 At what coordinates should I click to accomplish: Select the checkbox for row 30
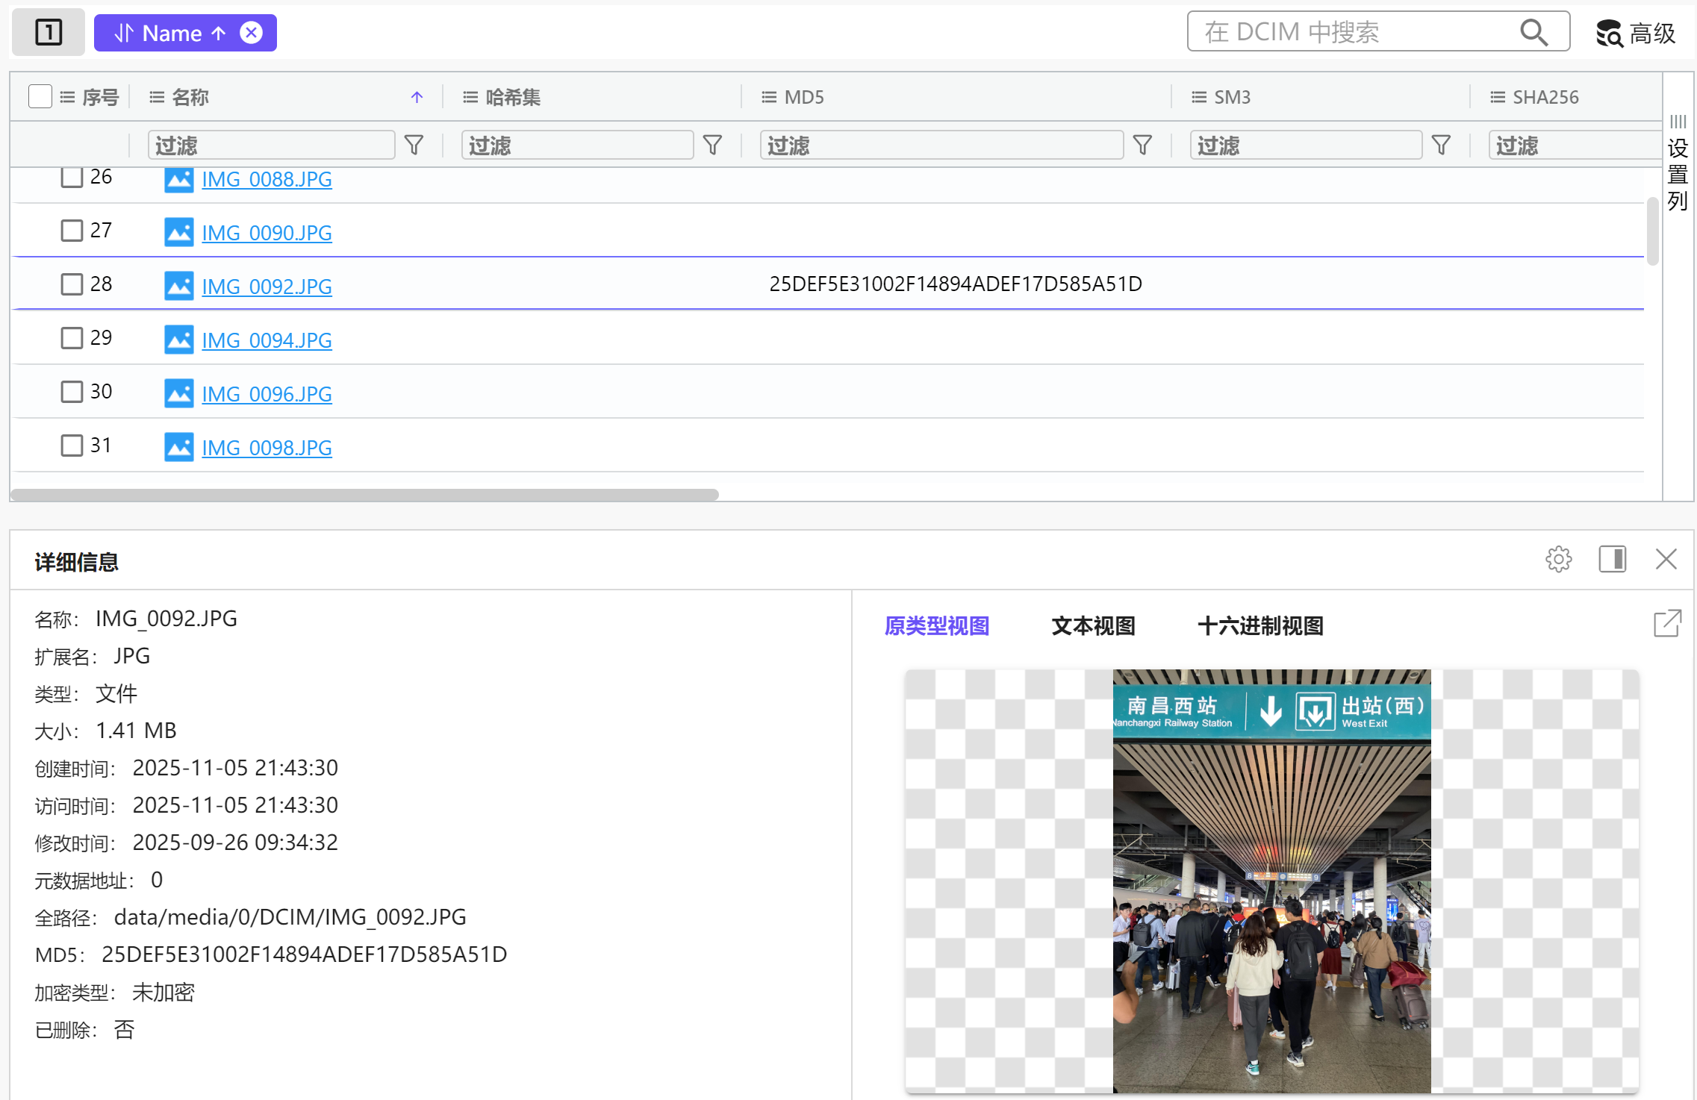(x=72, y=392)
